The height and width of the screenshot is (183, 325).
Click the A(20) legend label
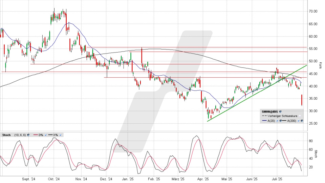[x=271, y=121]
